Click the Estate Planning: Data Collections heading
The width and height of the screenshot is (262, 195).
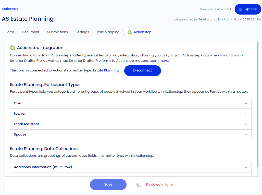click(x=44, y=149)
